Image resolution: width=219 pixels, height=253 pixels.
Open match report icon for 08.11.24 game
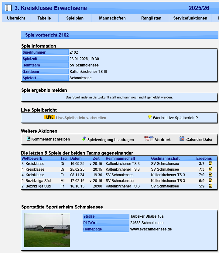(x=210, y=175)
